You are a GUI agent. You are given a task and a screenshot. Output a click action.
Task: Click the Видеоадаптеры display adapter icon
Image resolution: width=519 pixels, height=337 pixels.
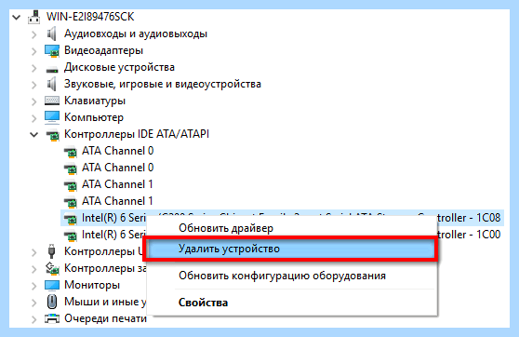point(52,50)
